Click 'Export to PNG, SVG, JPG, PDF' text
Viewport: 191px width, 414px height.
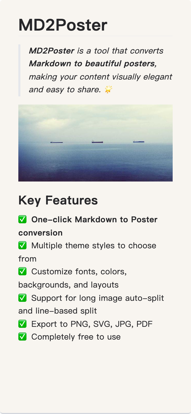92,324
